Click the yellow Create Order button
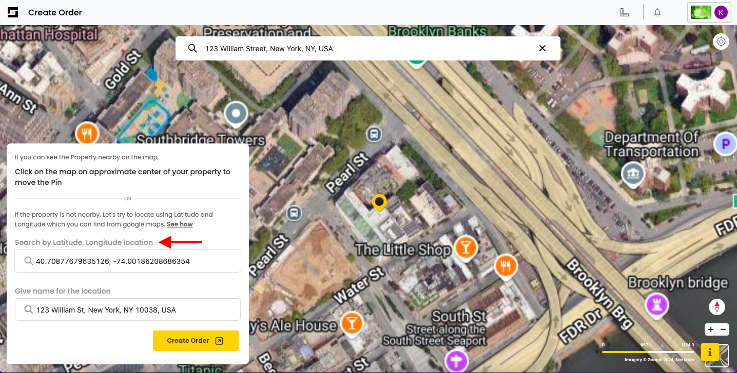 pos(196,341)
